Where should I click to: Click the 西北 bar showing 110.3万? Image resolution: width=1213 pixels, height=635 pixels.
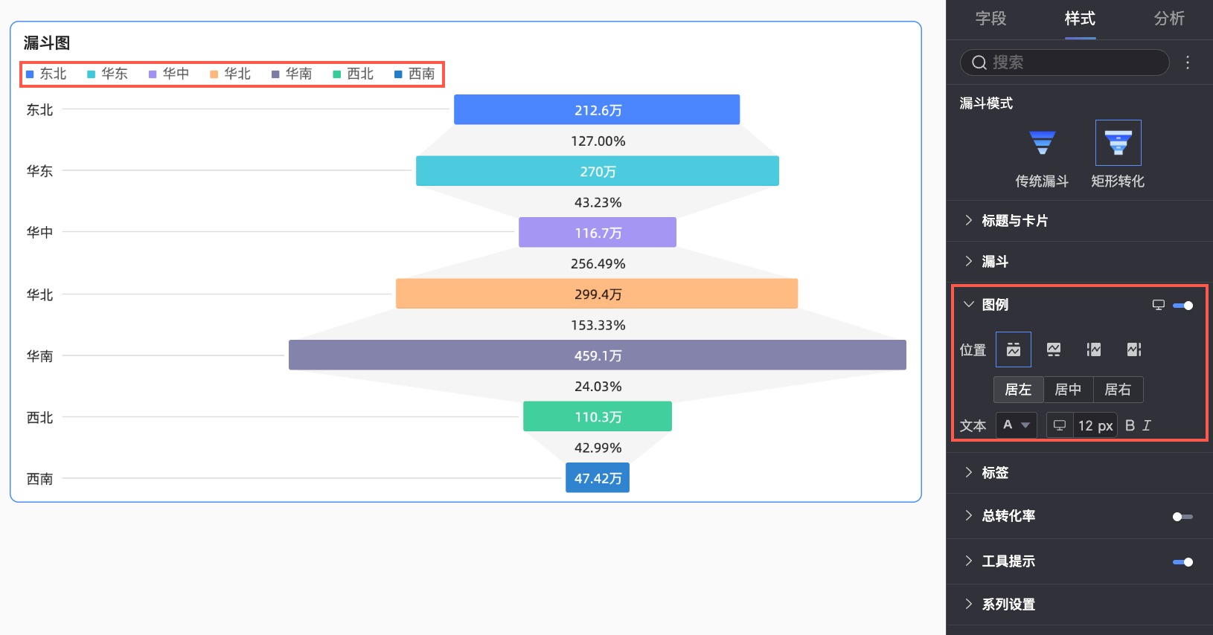tap(598, 416)
